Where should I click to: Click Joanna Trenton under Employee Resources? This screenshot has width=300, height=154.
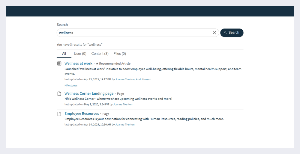(x=125, y=124)
